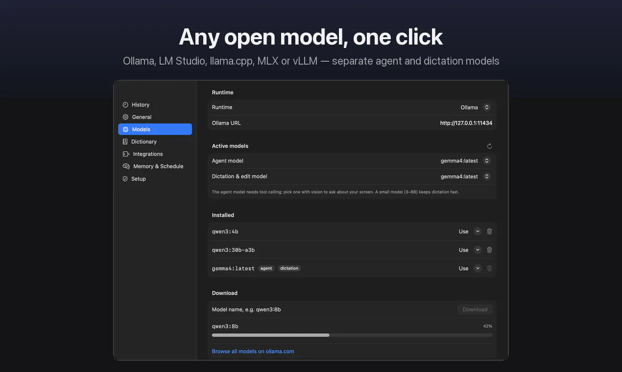The image size is (622, 372).
Task: Switch to the Integrations tab
Action: [x=155, y=154]
